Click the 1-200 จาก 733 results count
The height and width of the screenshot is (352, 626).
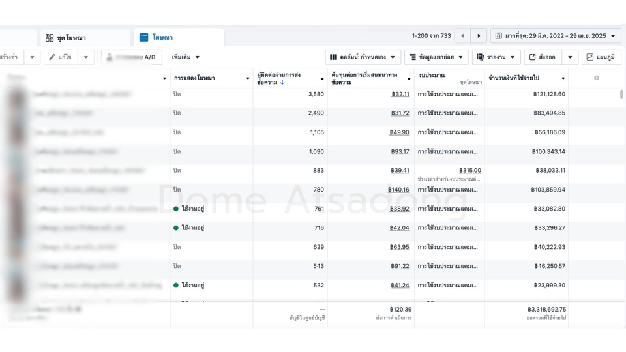(431, 35)
